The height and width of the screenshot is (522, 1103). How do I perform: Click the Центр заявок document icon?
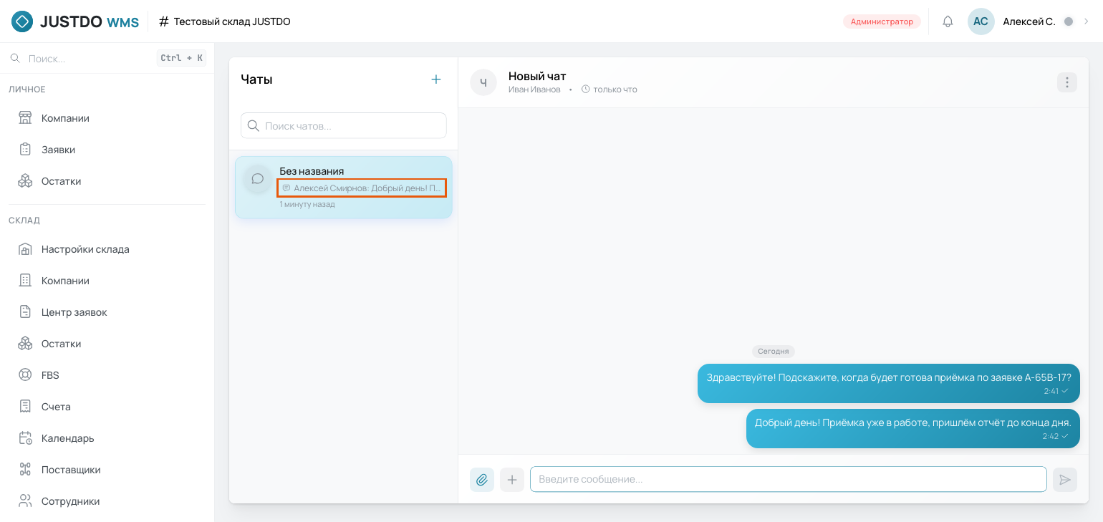click(x=25, y=312)
